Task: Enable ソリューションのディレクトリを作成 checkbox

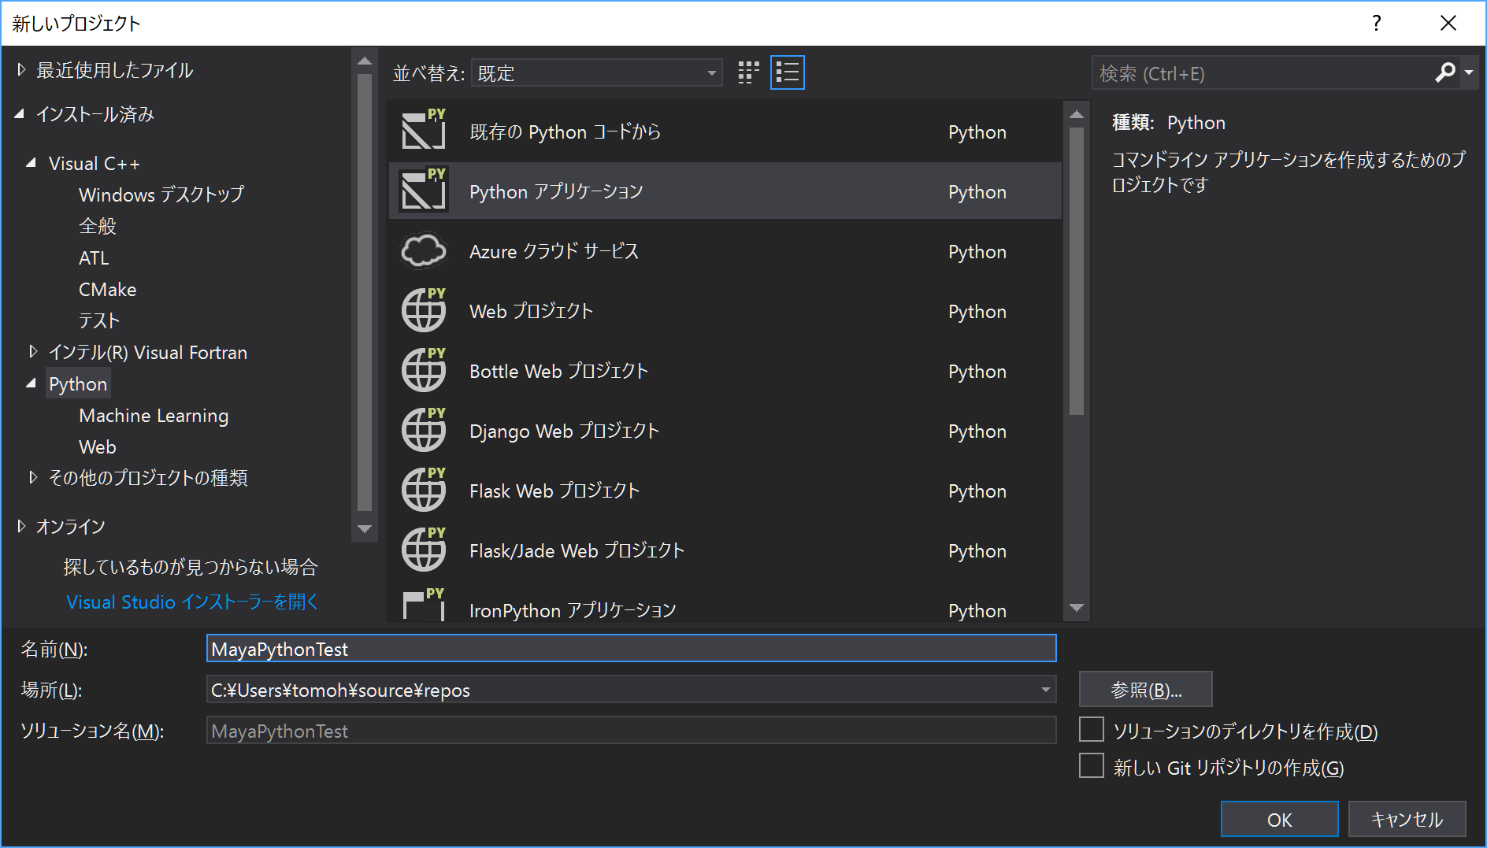Action: (1092, 730)
